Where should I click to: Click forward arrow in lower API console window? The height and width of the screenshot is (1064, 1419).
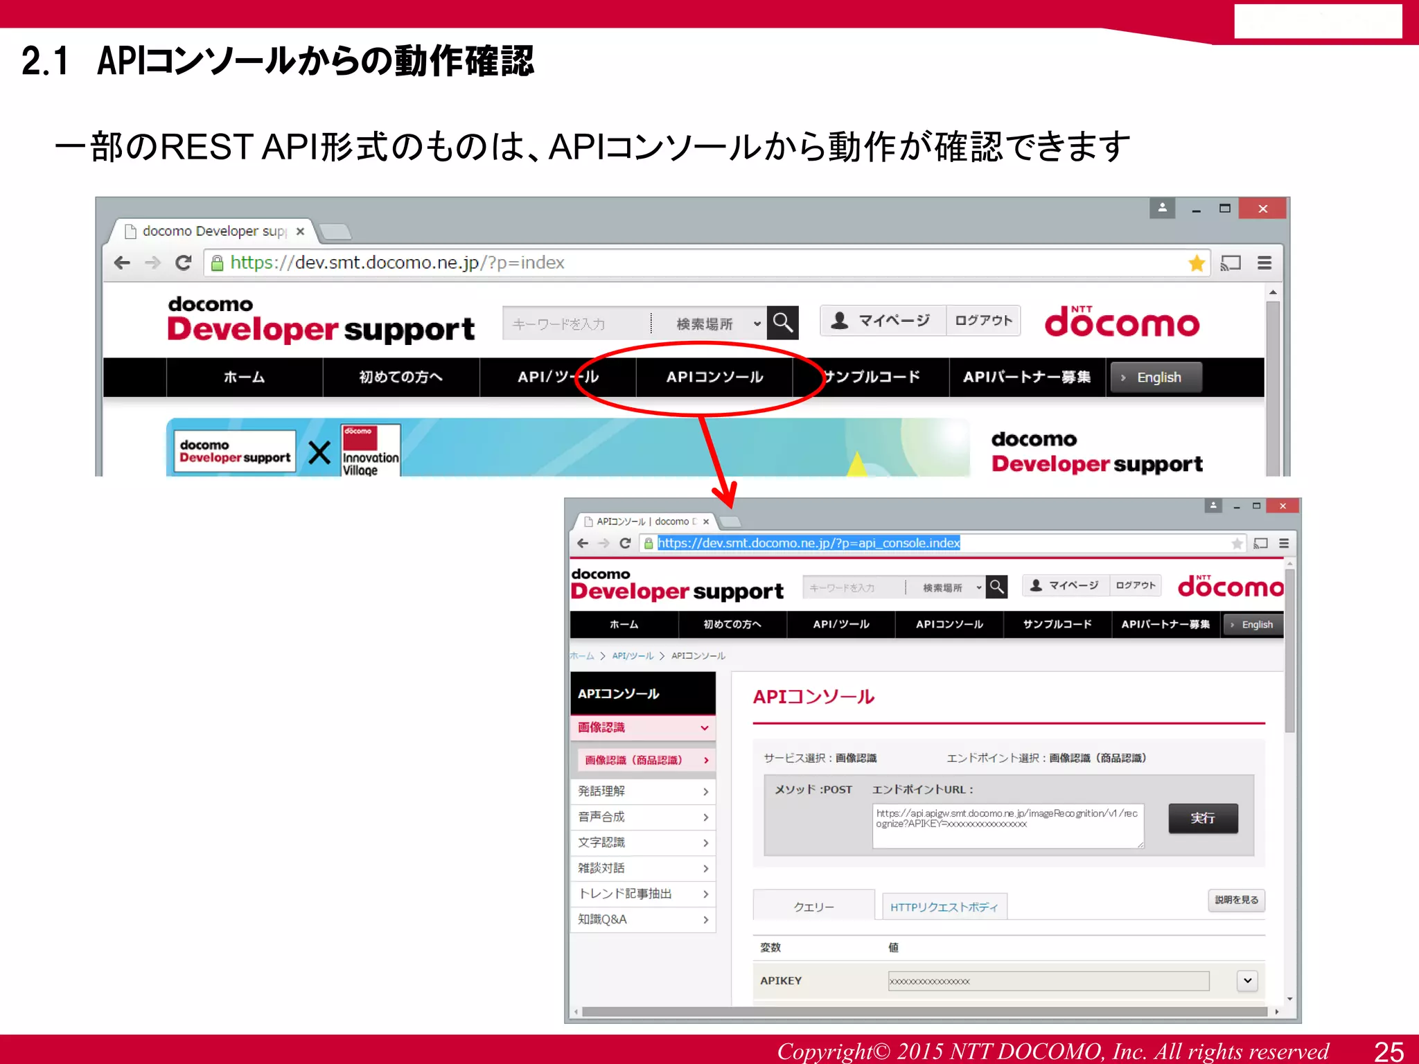(603, 543)
